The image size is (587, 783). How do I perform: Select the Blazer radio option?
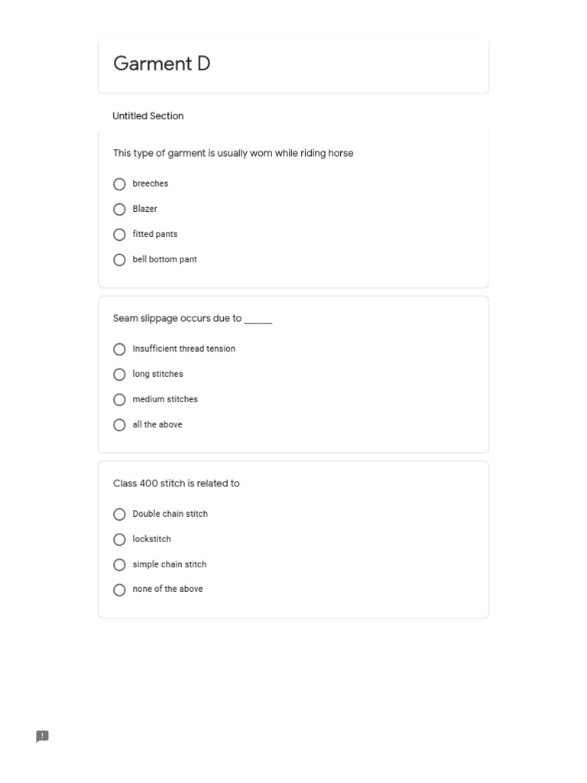119,210
